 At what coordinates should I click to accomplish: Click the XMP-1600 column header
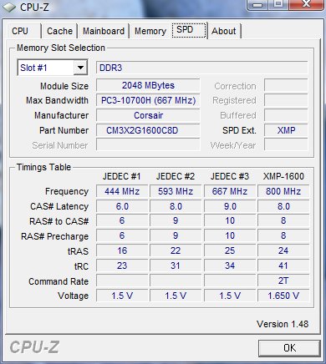tap(283, 176)
